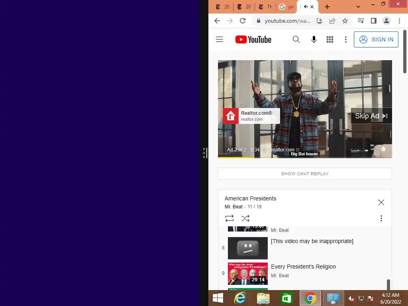Open Windows Start button

pos(218,298)
